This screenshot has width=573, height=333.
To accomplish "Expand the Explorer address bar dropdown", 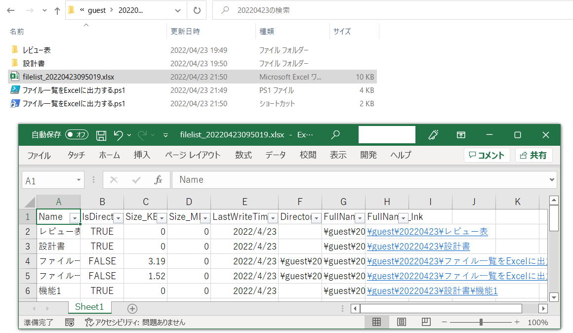I will point(177,10).
